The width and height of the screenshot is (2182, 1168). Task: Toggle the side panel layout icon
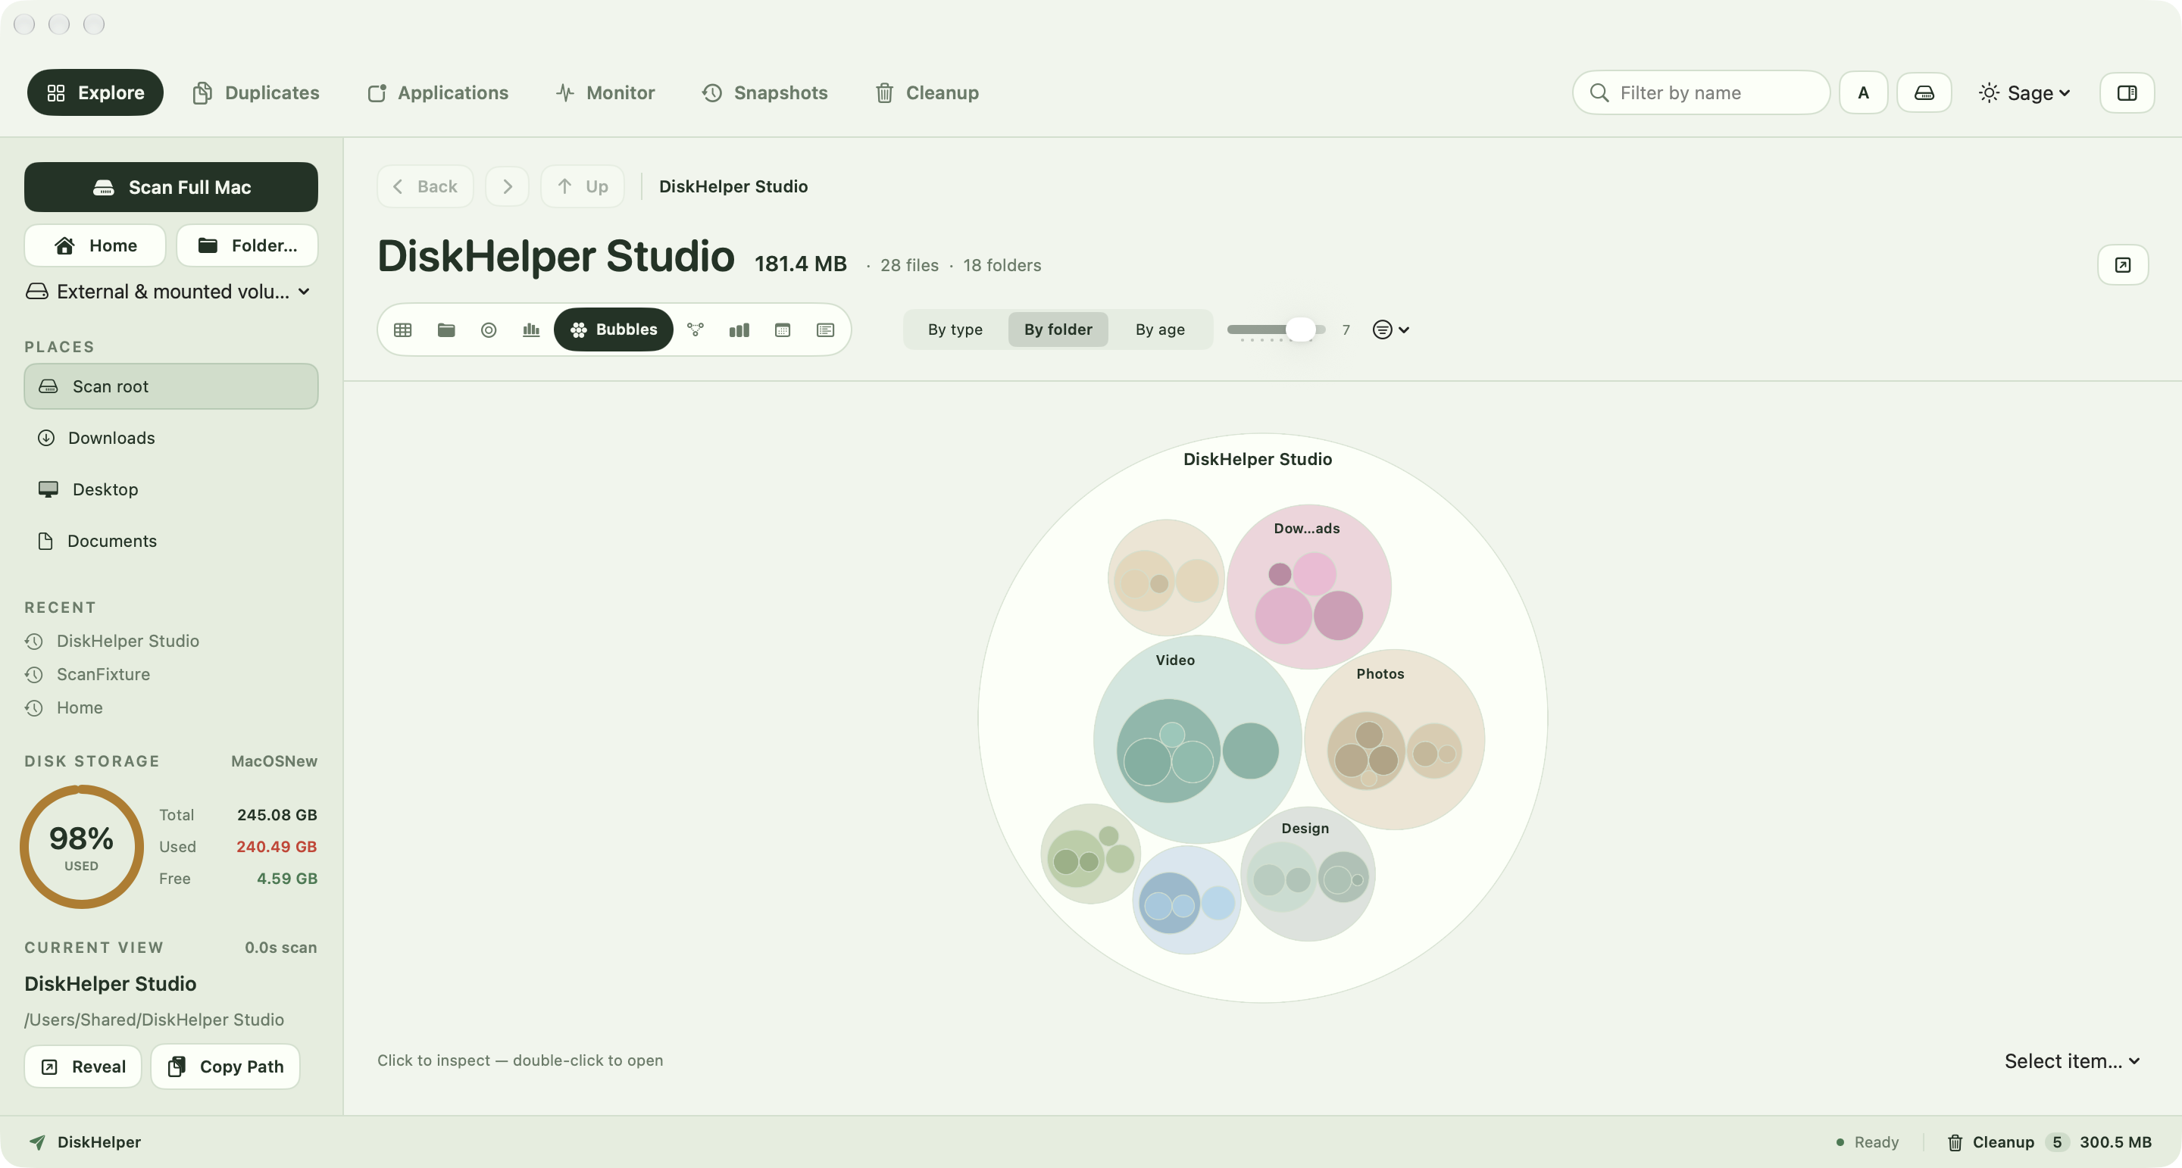click(x=2127, y=92)
